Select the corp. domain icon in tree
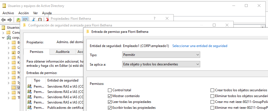 tap(9, 37)
